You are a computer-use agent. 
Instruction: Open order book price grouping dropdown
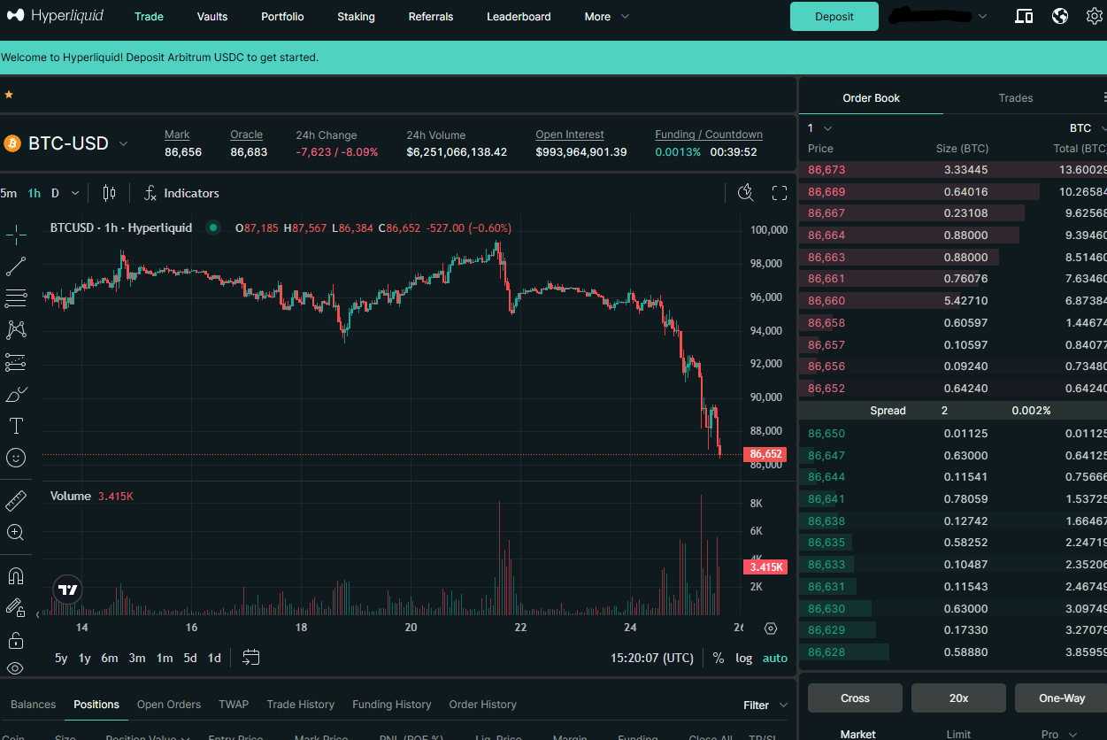pyautogui.click(x=819, y=128)
